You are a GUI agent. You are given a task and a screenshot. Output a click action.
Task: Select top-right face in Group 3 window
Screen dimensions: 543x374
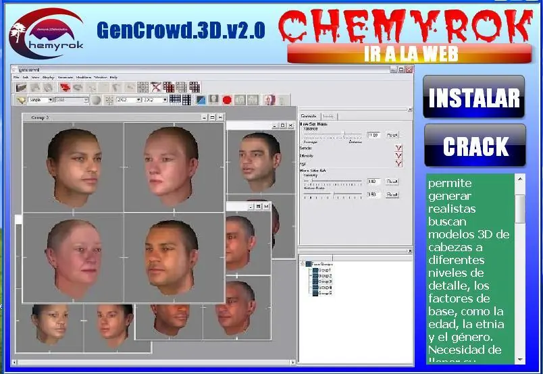coord(174,167)
